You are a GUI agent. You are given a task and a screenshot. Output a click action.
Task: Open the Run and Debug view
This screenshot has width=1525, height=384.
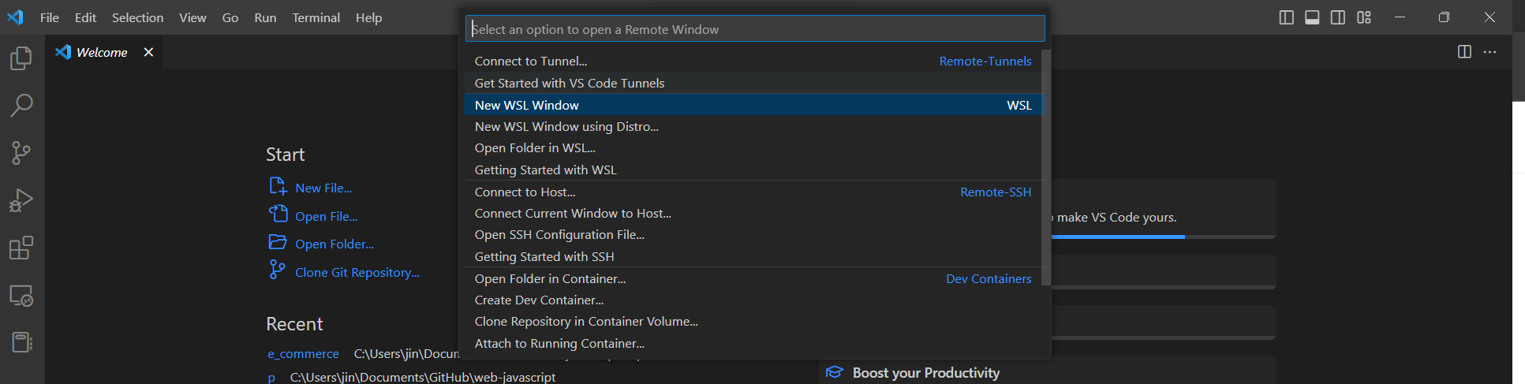coord(21,200)
